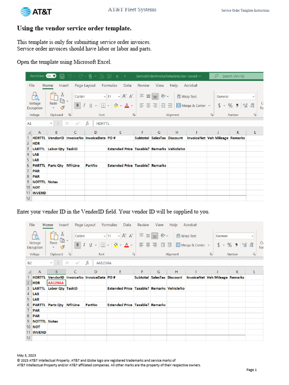Click fx Insert Function icon beside HDRTTL

pyautogui.click(x=87, y=123)
